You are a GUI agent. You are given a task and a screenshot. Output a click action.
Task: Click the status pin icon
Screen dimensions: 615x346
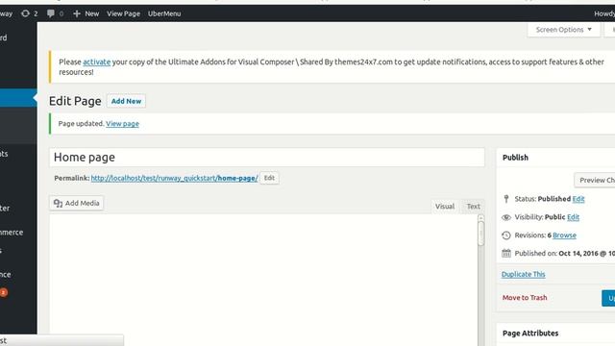pyautogui.click(x=506, y=199)
